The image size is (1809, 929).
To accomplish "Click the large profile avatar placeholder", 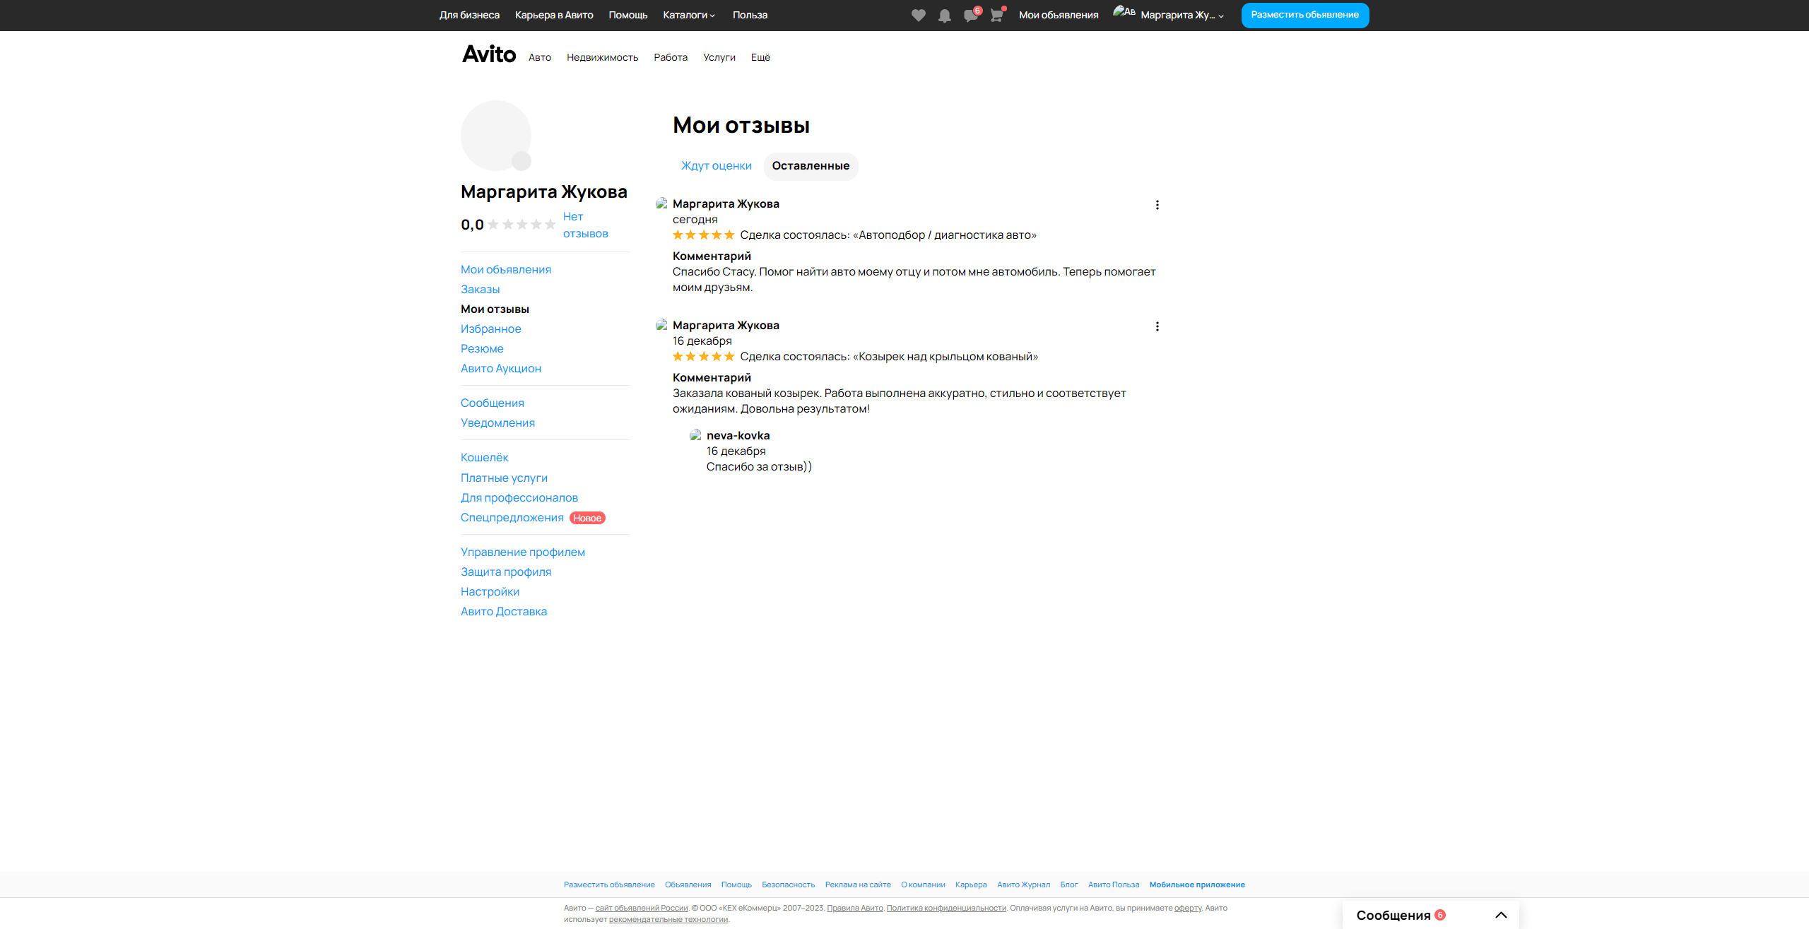I will 496,136.
